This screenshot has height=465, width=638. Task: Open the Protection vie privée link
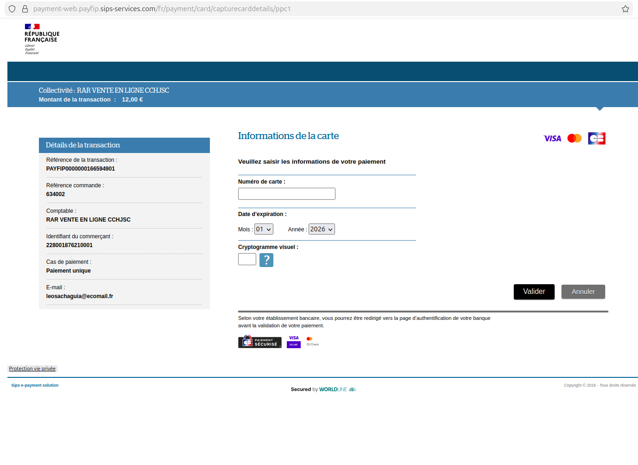32,369
